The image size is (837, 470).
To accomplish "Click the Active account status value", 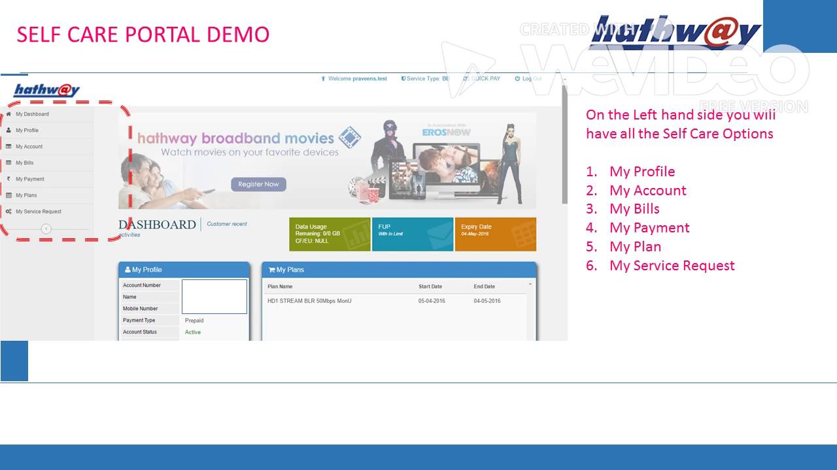I will tap(193, 332).
